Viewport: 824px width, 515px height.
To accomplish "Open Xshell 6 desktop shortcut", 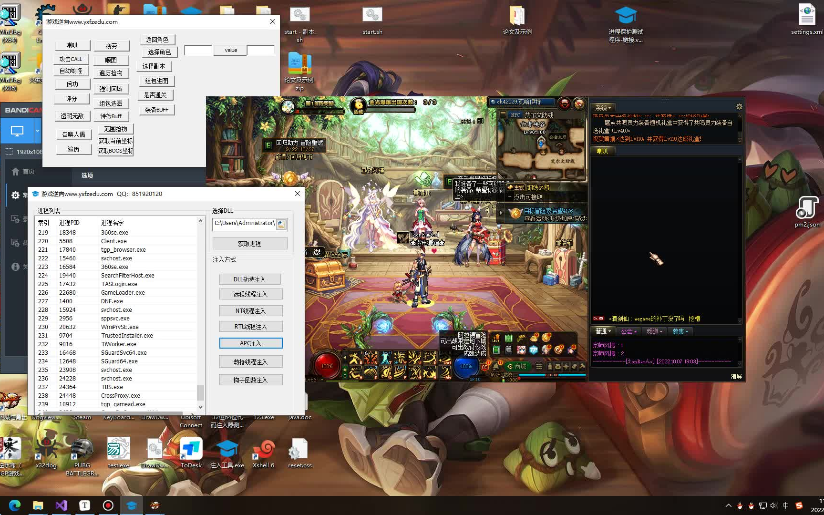I will (263, 453).
